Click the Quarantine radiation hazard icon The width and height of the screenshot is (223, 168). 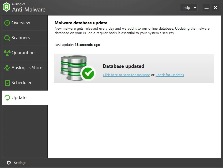point(7,53)
